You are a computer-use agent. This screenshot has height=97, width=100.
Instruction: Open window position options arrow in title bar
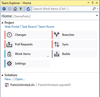coord(88,3)
